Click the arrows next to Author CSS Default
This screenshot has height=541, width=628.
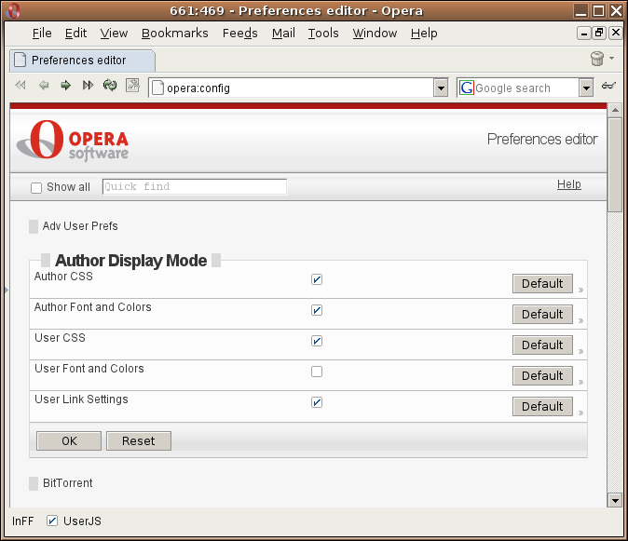click(x=580, y=290)
